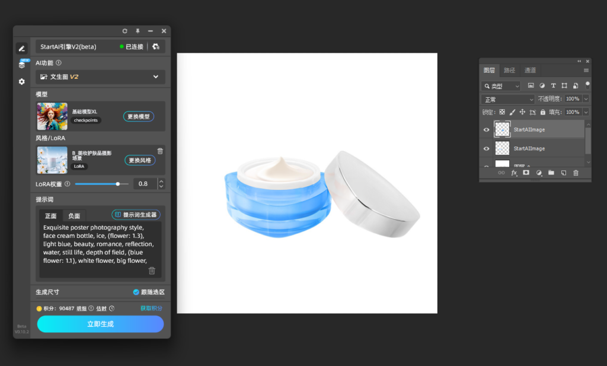Toggle the 跟随选区 checkbox

click(136, 292)
